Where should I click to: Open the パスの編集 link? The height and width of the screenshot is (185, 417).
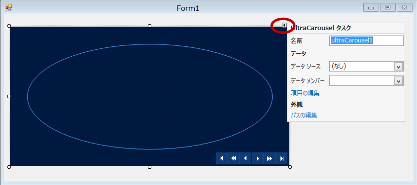(x=304, y=115)
